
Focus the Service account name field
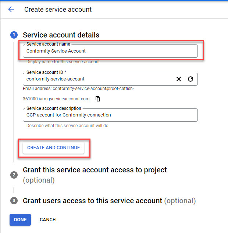pyautogui.click(x=110, y=51)
